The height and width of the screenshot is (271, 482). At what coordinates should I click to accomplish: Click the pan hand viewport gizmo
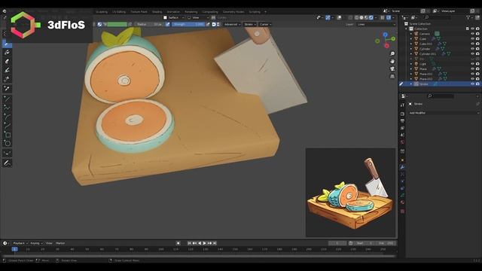coord(392,61)
